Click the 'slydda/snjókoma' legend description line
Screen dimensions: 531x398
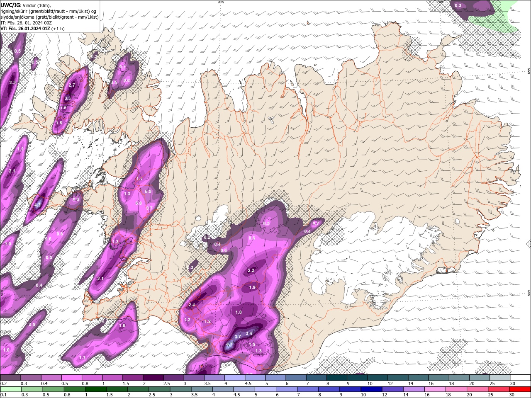tap(49, 17)
